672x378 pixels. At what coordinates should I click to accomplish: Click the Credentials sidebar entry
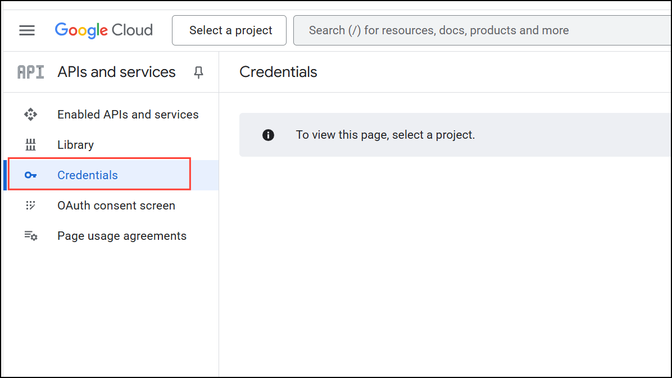[x=88, y=175]
